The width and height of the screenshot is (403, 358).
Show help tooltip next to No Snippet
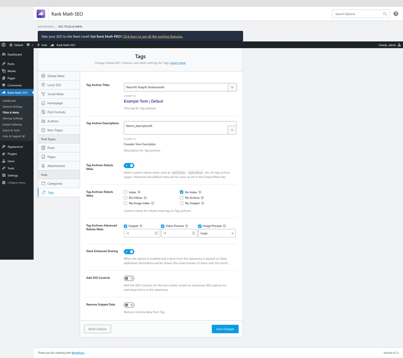pos(203,203)
